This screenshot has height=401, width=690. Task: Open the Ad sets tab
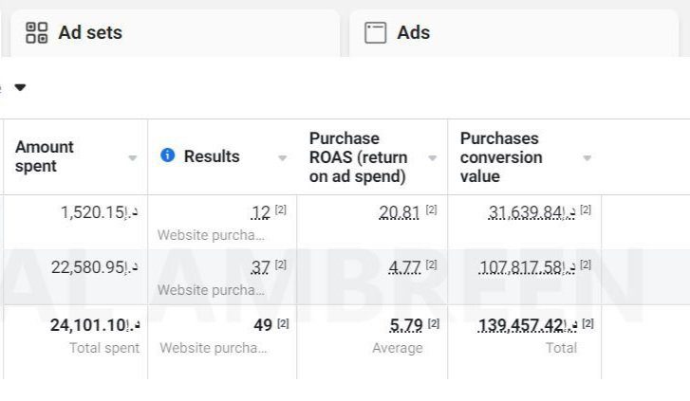pos(90,33)
